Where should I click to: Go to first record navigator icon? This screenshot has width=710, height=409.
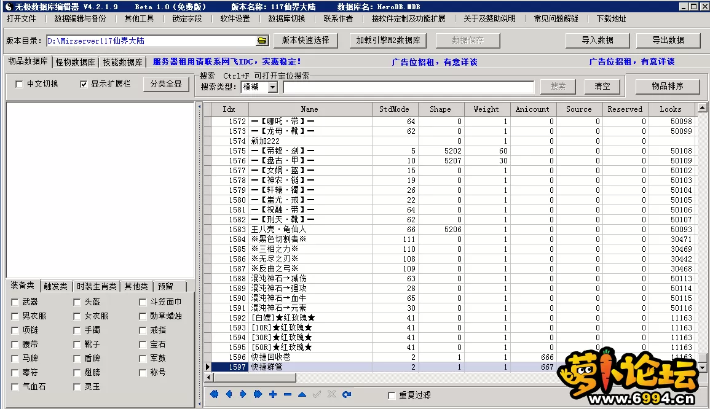[214, 394]
